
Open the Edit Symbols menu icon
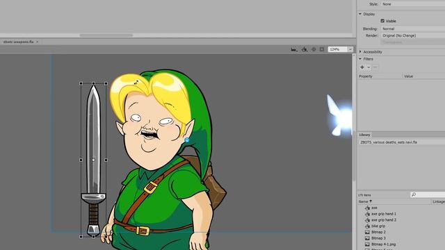[305, 49]
